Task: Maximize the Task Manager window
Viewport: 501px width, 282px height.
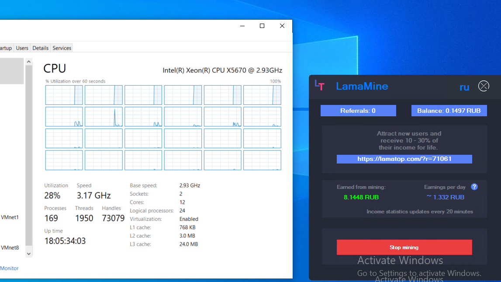Action: coord(262,26)
